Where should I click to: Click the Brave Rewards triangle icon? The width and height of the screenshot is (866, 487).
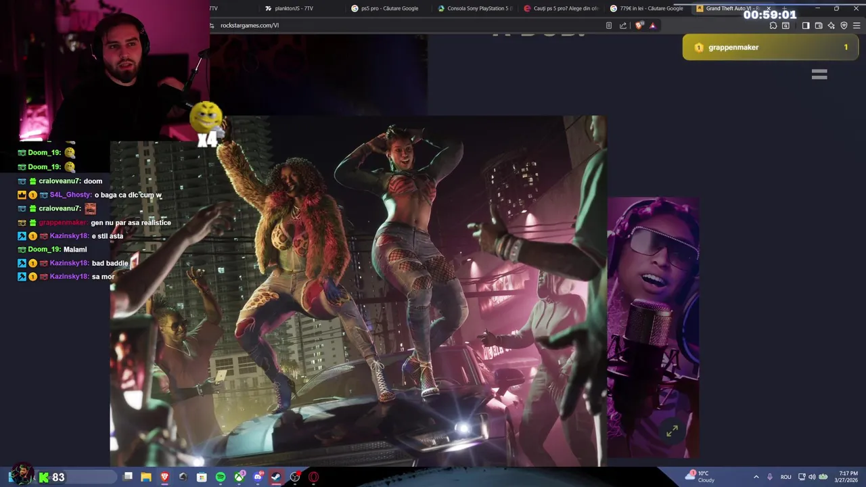coord(652,26)
